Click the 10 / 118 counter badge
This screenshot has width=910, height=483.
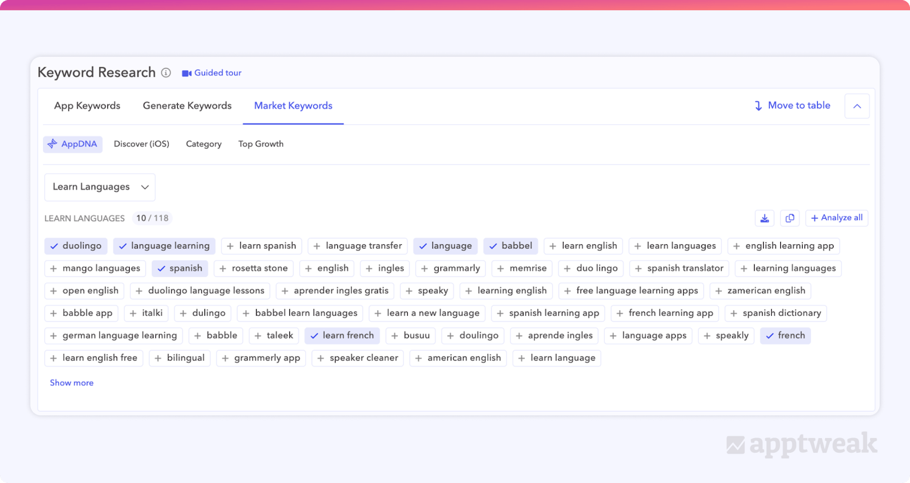tap(152, 218)
